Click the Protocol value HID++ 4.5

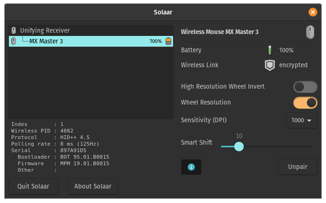(75, 137)
